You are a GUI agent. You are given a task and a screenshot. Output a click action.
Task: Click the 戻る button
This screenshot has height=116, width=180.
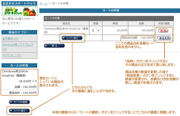click(54, 46)
